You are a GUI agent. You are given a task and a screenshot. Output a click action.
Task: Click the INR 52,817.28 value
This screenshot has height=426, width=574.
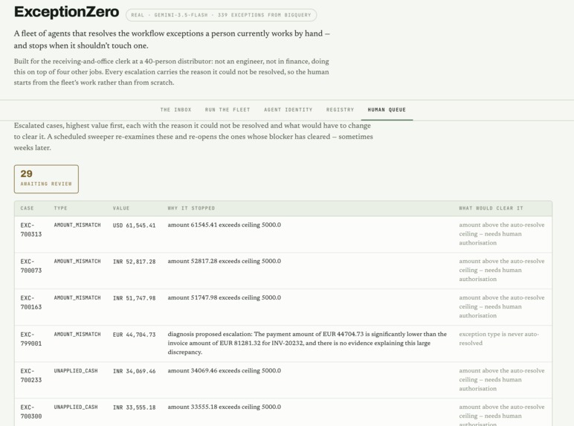tap(134, 262)
